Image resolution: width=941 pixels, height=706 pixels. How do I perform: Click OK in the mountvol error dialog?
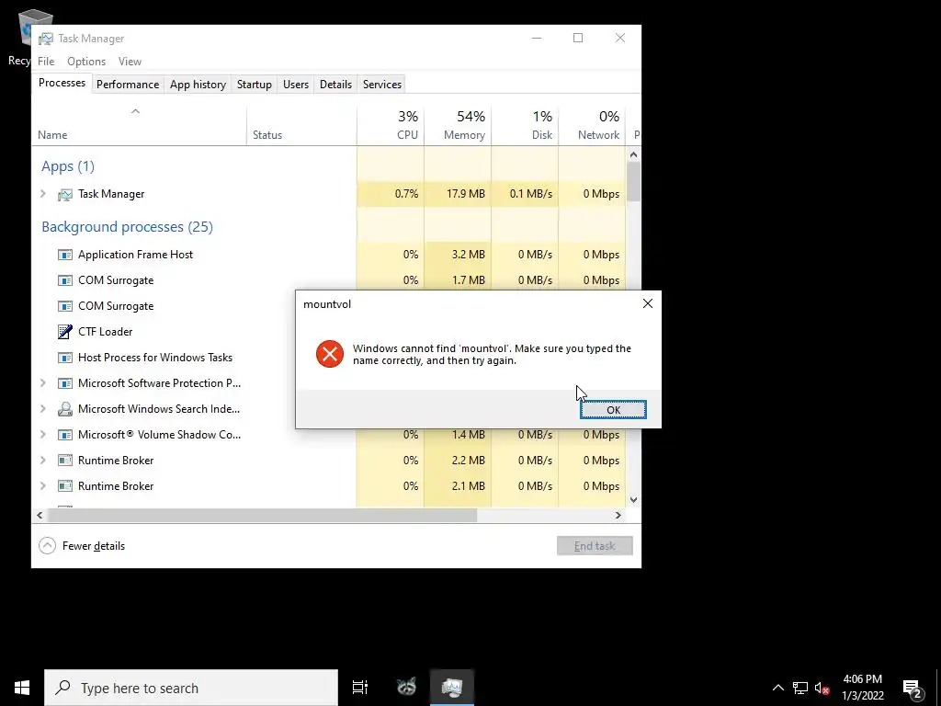point(613,409)
